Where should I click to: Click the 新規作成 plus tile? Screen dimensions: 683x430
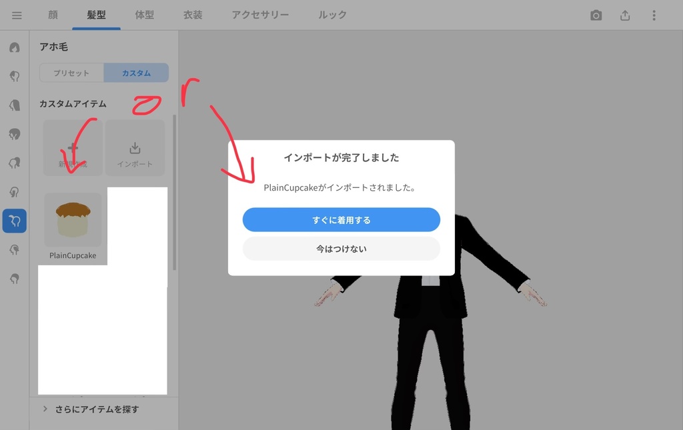(73, 147)
